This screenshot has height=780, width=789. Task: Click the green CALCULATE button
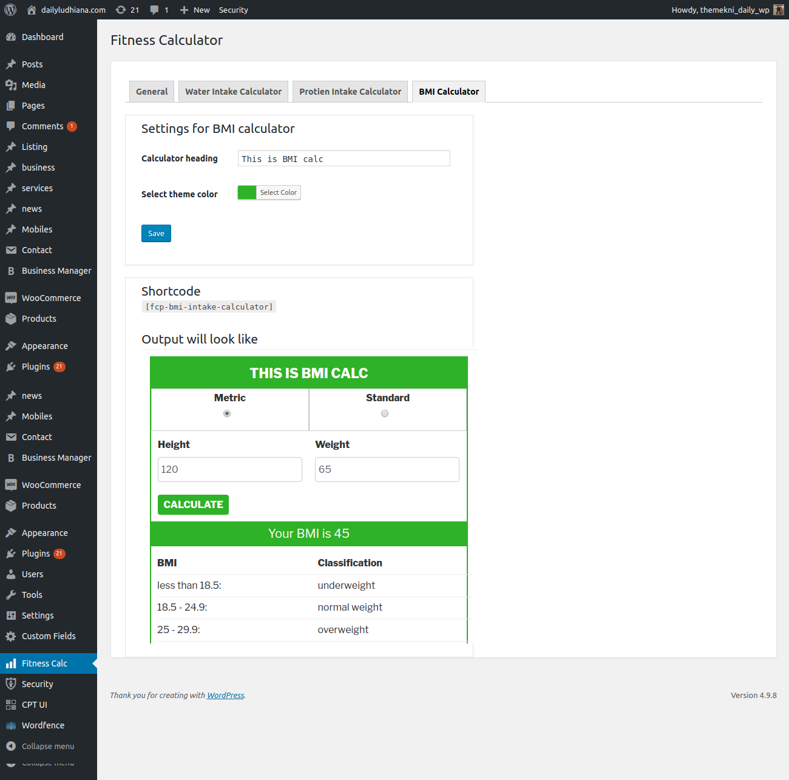(193, 504)
